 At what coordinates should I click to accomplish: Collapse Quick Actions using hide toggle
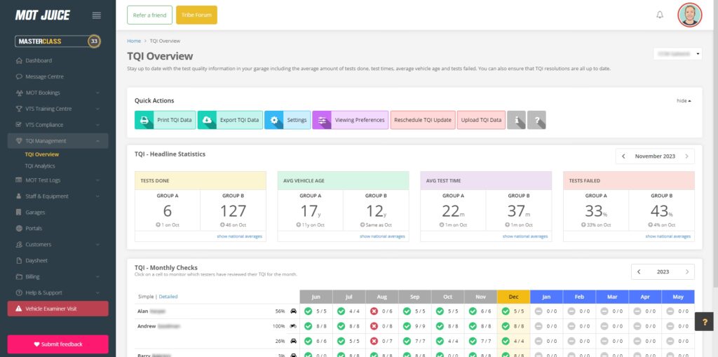(684, 101)
